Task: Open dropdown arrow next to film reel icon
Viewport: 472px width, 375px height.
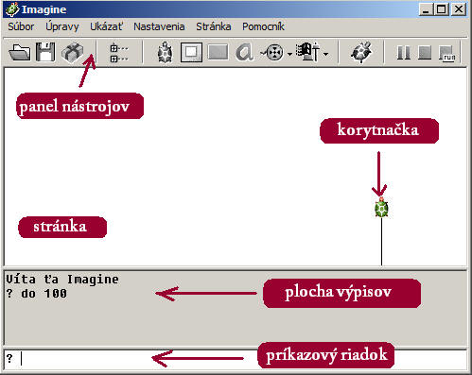Action: click(x=289, y=55)
